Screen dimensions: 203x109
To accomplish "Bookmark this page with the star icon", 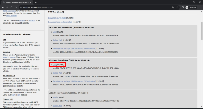I will (177, 7).
